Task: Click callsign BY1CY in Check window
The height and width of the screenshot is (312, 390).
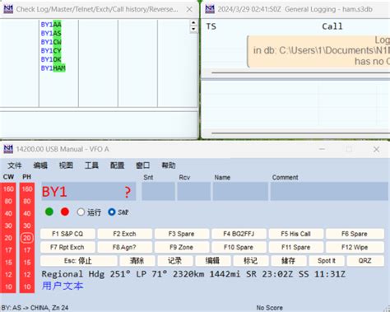Action: pyautogui.click(x=51, y=51)
